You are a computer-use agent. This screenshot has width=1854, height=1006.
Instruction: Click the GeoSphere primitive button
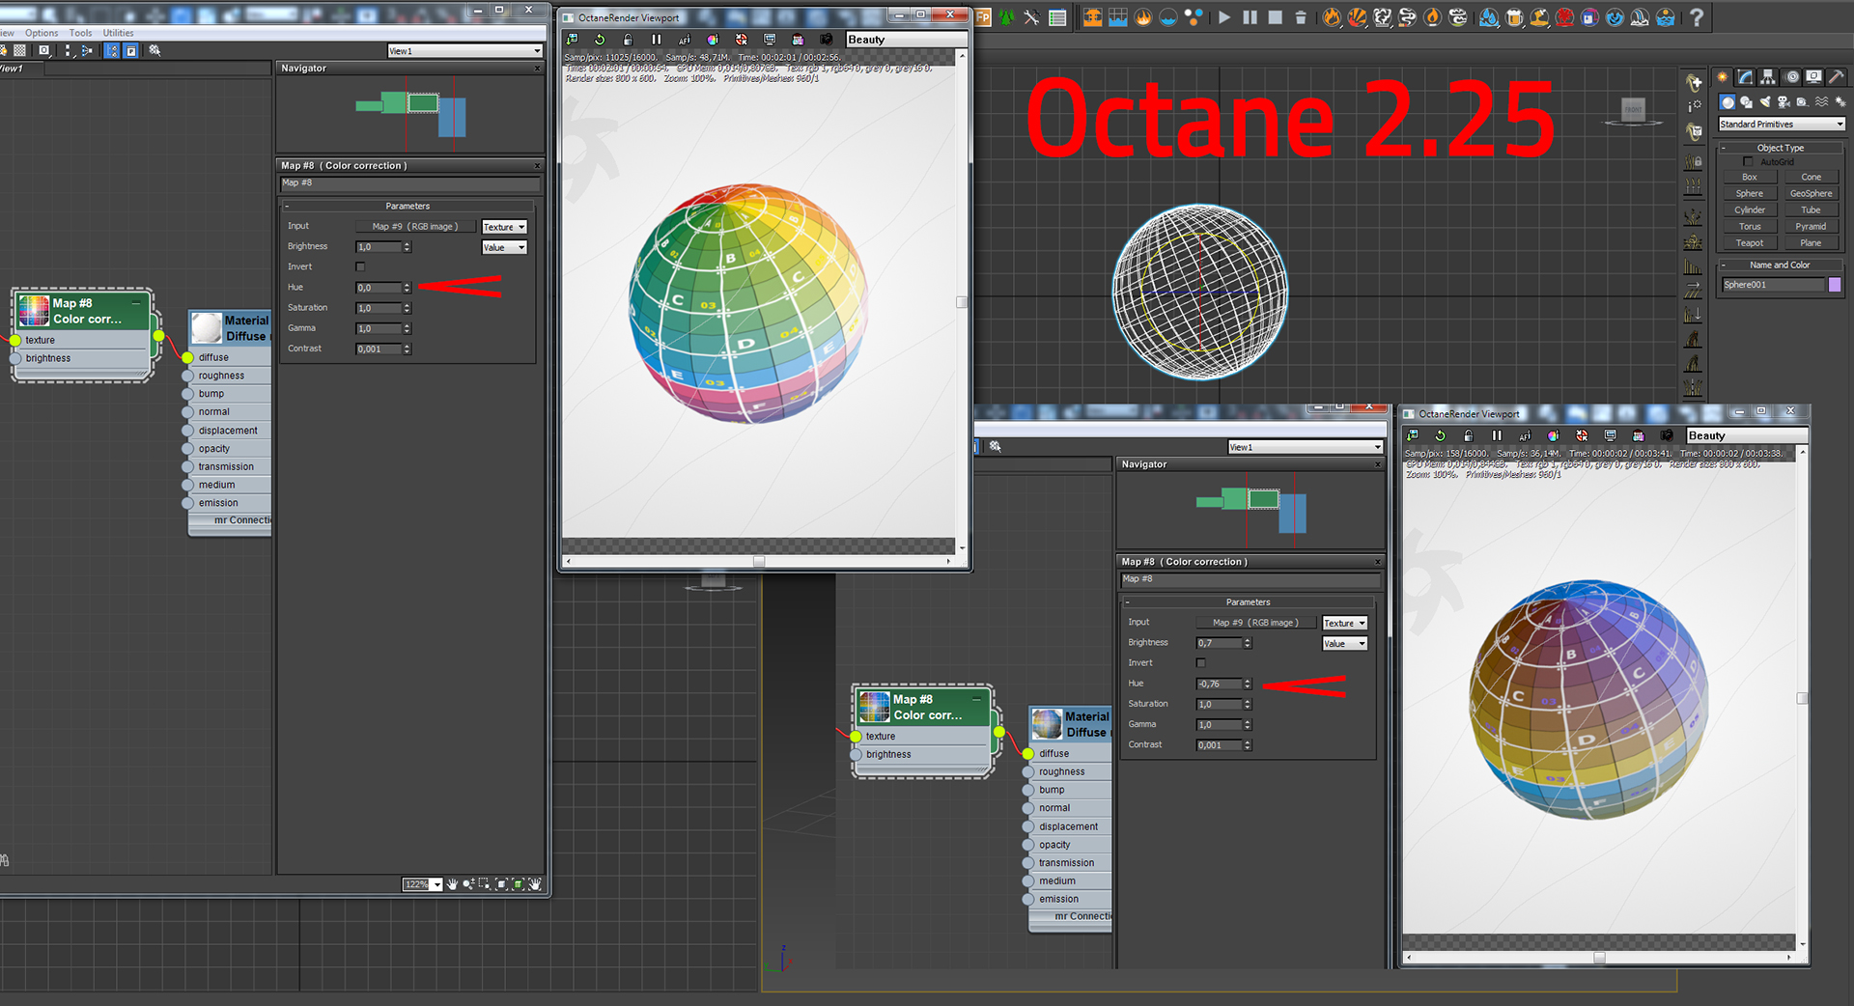[1812, 193]
